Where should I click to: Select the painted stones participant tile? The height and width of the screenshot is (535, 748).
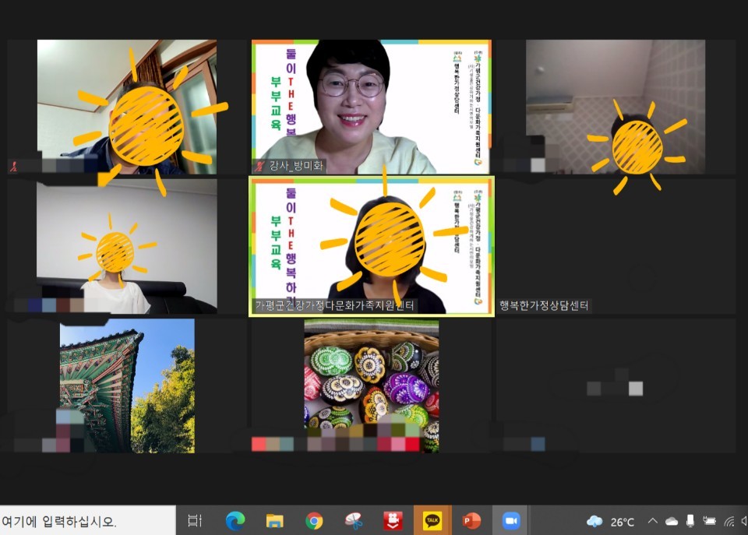371,385
